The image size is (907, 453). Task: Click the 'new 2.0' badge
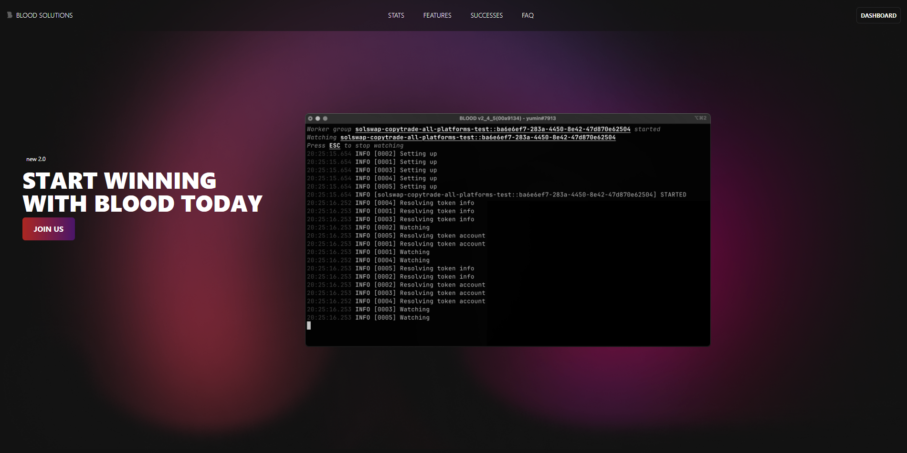pos(36,159)
